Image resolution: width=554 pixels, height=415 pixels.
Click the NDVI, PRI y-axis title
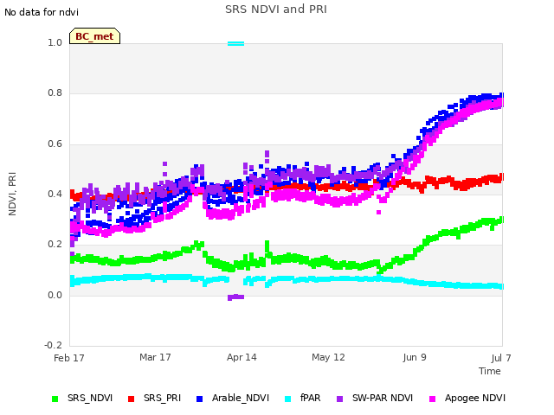click(x=12, y=194)
